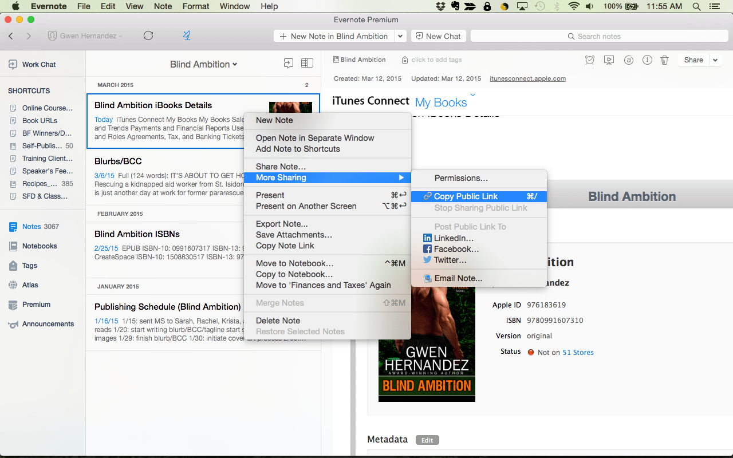Open Announcements in the sidebar
The height and width of the screenshot is (458, 733).
click(x=41, y=324)
